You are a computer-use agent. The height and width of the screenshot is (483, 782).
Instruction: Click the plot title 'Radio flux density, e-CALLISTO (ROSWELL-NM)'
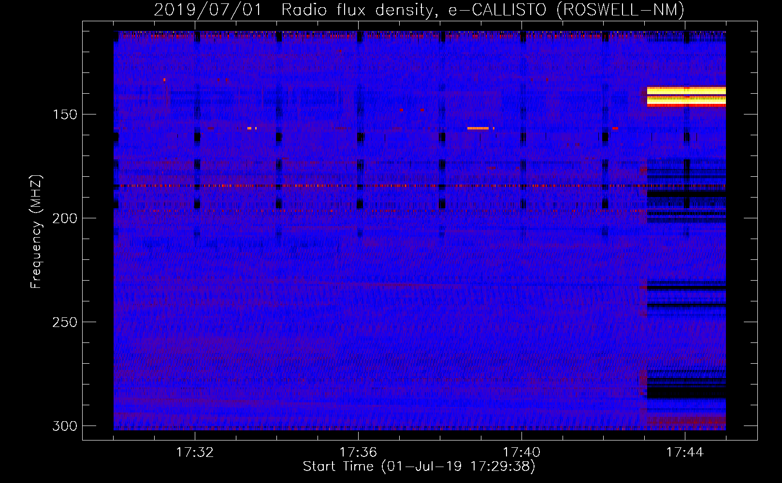pos(483,10)
